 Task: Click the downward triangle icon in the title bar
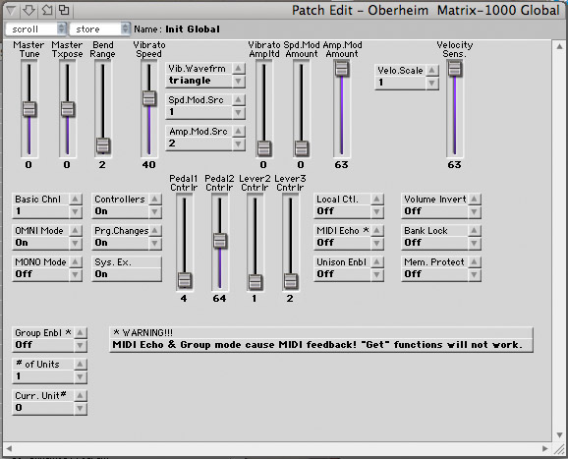point(11,11)
